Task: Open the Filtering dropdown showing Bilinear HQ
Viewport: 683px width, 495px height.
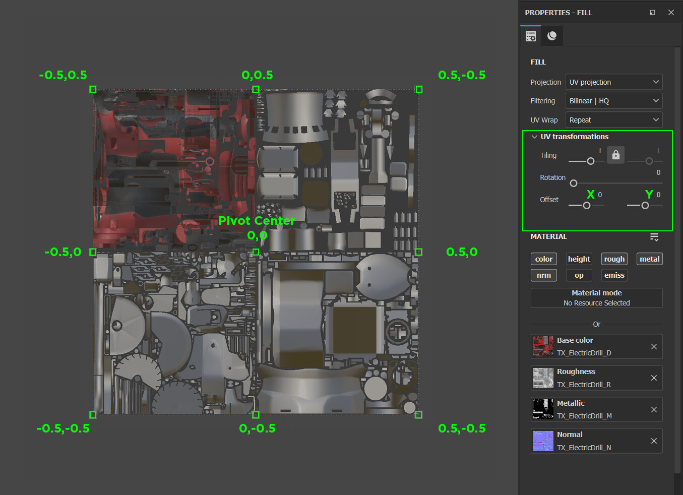Action: click(x=613, y=100)
